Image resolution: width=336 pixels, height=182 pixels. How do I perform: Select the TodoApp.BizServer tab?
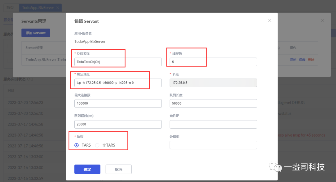point(38,7)
